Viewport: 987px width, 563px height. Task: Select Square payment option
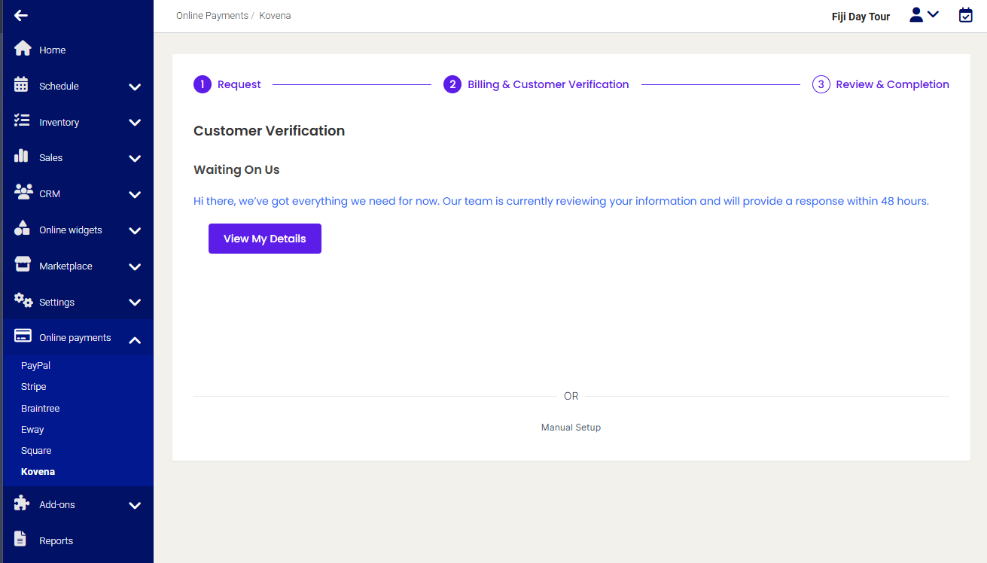[x=36, y=450]
